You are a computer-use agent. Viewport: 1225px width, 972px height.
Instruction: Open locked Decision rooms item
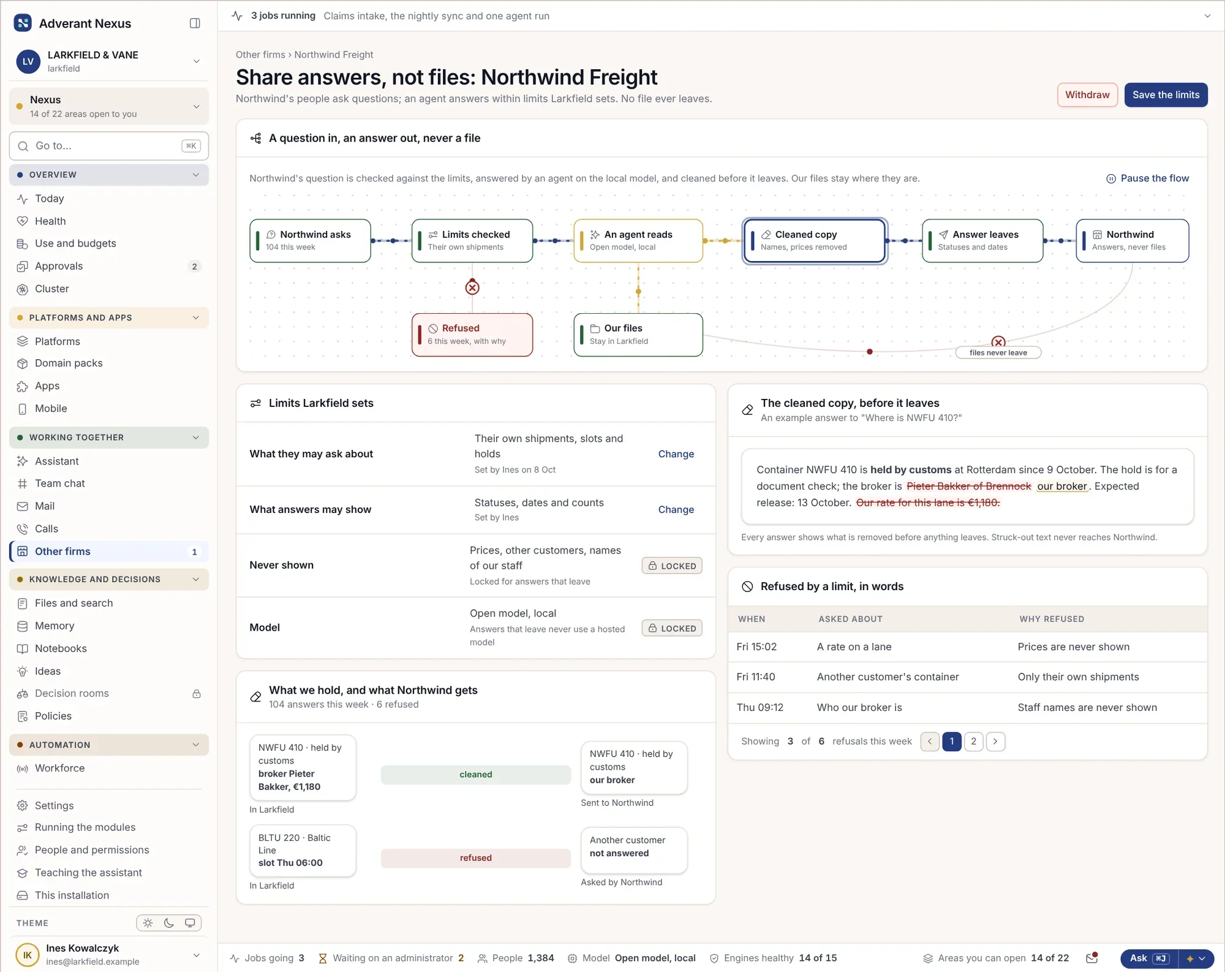[109, 694]
